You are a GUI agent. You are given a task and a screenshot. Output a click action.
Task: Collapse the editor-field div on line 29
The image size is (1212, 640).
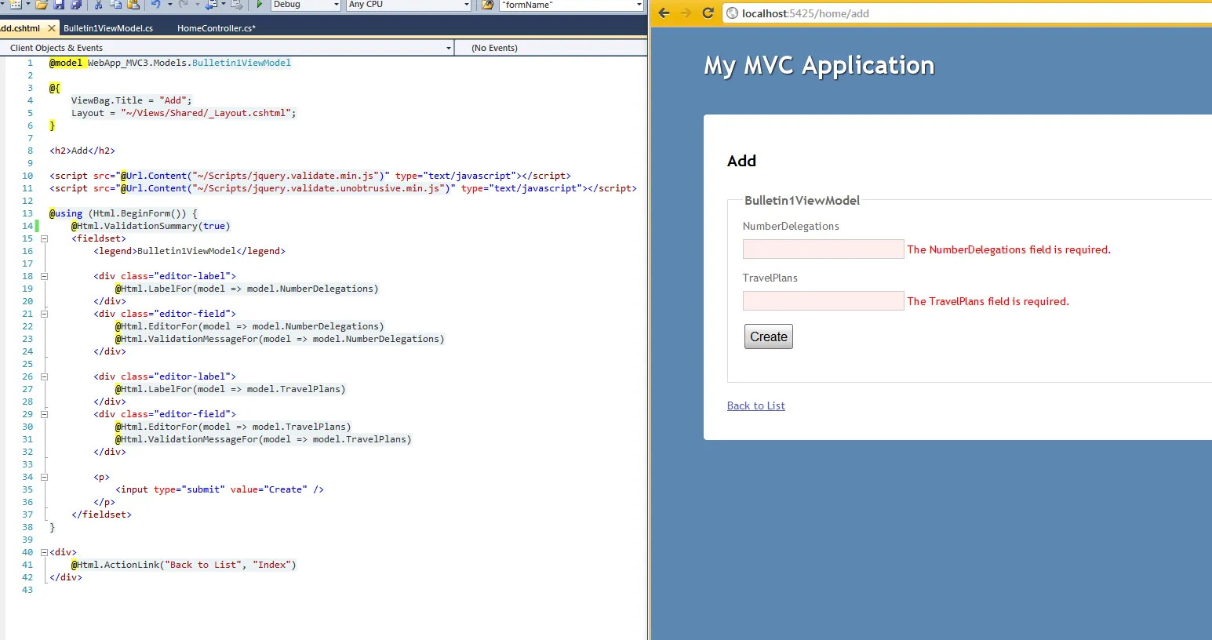pos(45,414)
